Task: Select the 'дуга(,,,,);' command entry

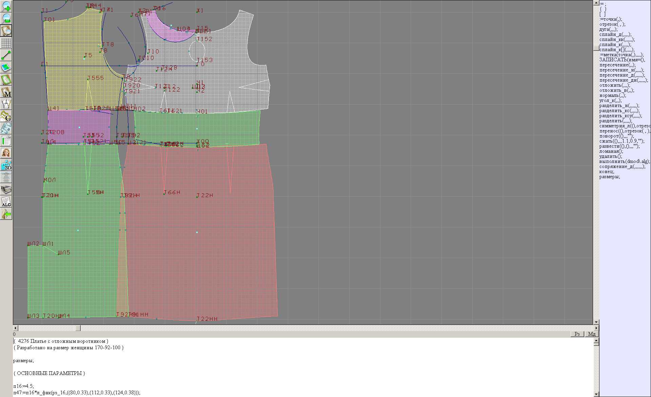Action: 608,29
